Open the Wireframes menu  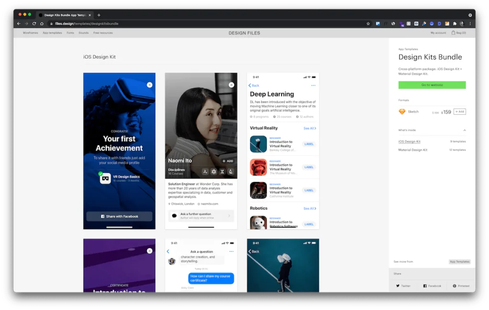point(31,33)
